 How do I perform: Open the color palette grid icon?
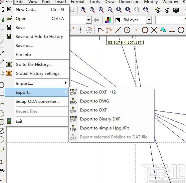click(108, 20)
